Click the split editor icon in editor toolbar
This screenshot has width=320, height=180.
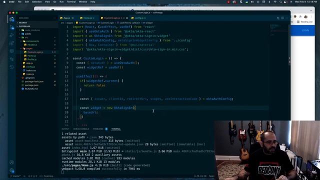coord(282,18)
